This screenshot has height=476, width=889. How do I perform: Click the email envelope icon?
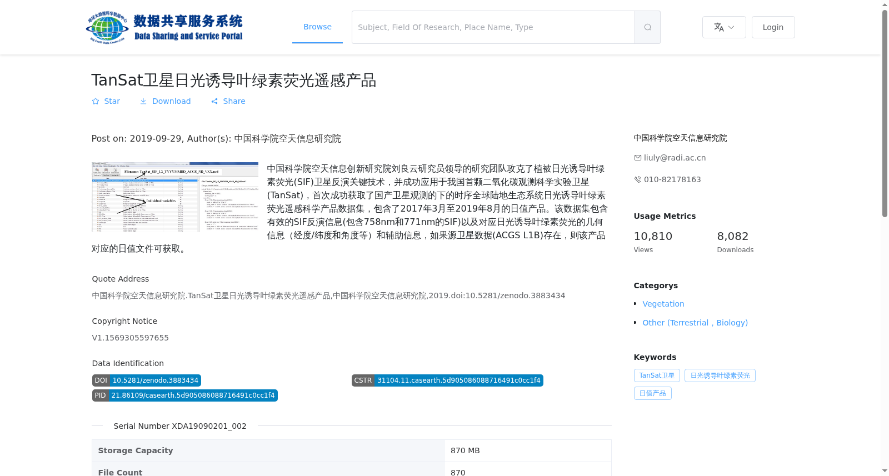tap(637, 158)
